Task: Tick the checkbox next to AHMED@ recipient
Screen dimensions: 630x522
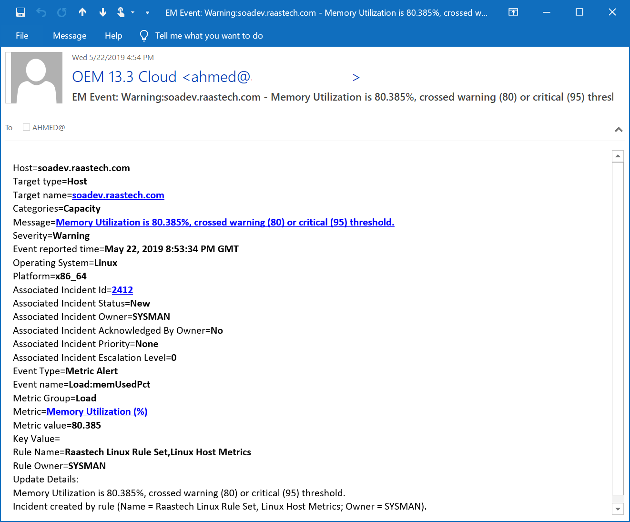Action: (x=27, y=127)
